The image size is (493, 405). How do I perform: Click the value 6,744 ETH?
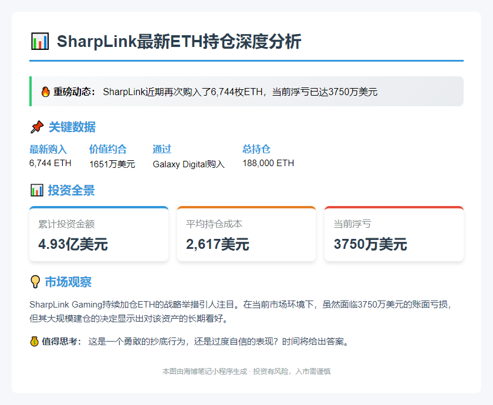(50, 163)
